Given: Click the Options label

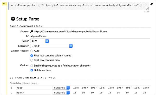Looking at the screenshot, I should (24, 65).
